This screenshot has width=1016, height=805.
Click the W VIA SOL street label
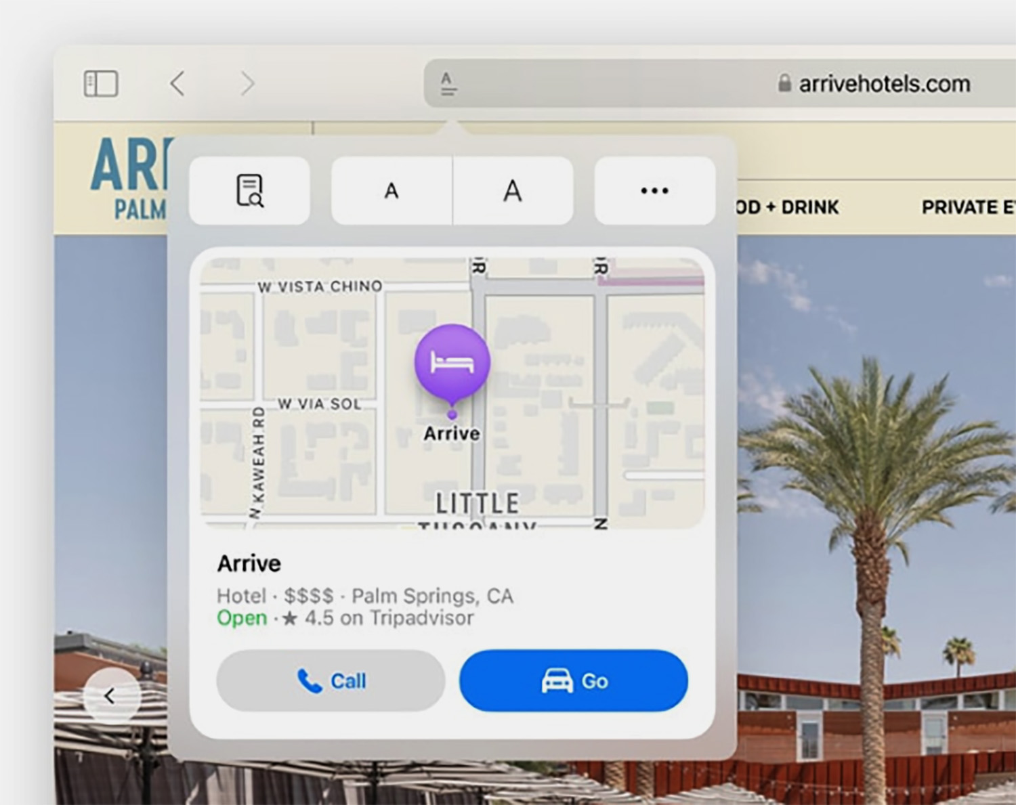(319, 404)
